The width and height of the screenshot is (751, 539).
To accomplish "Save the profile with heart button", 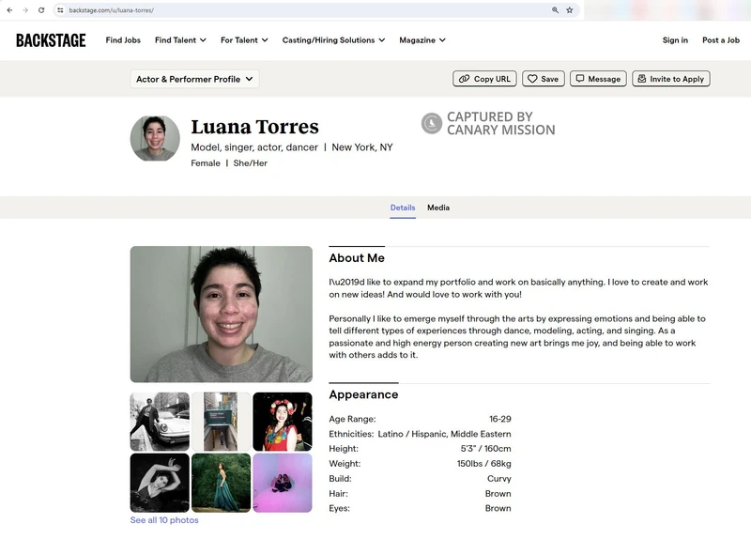I will point(544,79).
